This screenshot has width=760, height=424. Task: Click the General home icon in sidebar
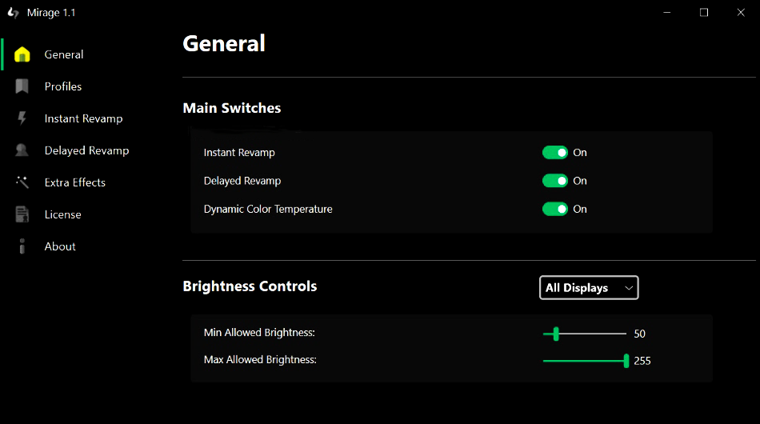pyautogui.click(x=22, y=54)
